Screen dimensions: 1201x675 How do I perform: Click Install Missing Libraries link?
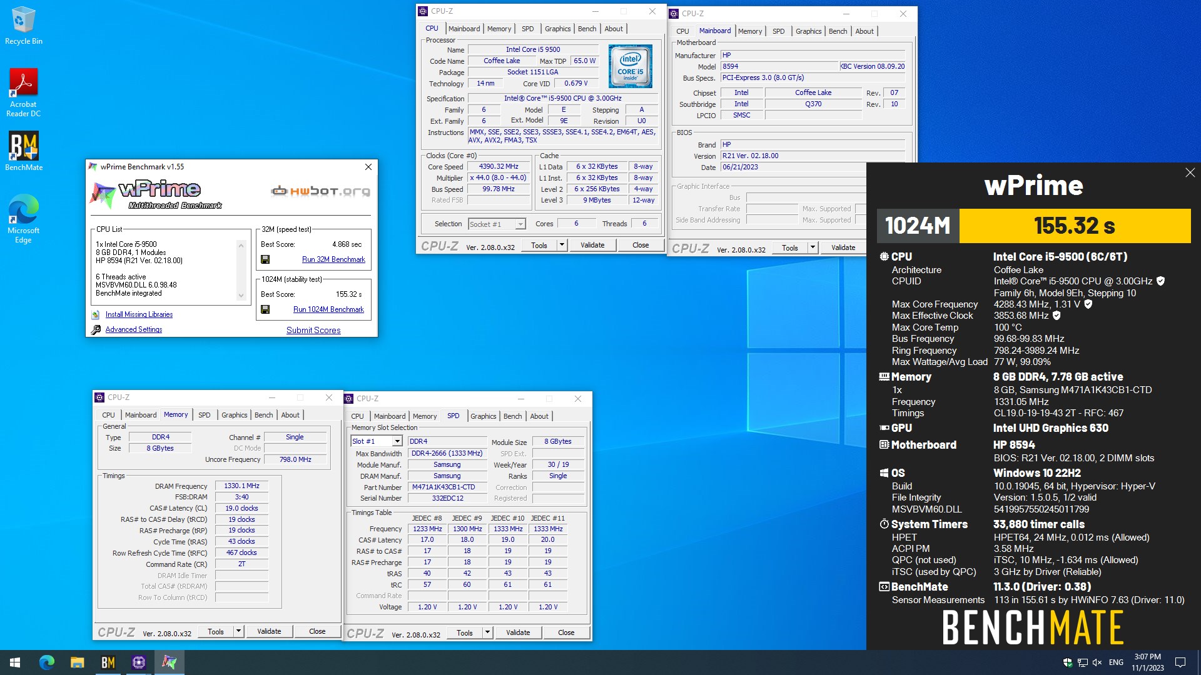[x=139, y=314]
